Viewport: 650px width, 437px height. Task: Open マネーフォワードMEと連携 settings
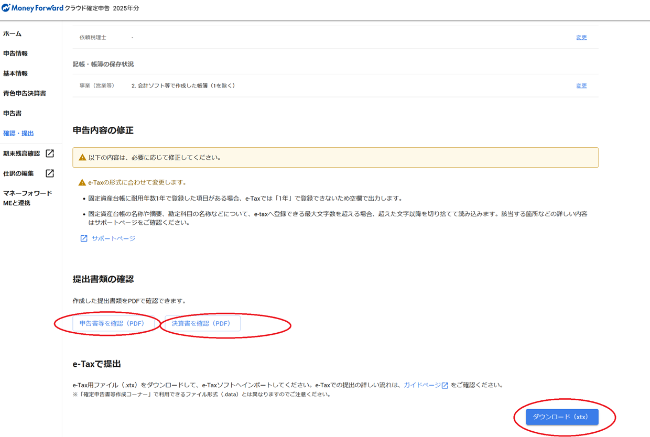(28, 198)
